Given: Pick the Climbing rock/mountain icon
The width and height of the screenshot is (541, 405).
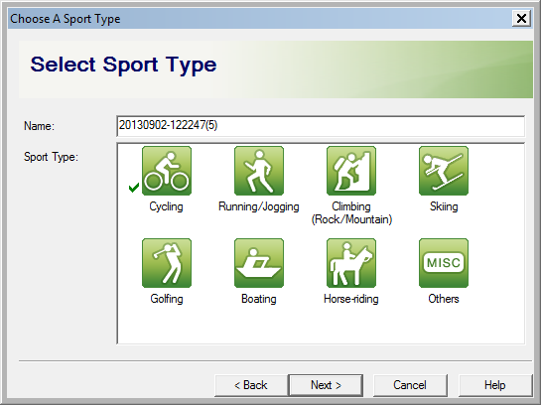Looking at the screenshot, I should pos(351,171).
